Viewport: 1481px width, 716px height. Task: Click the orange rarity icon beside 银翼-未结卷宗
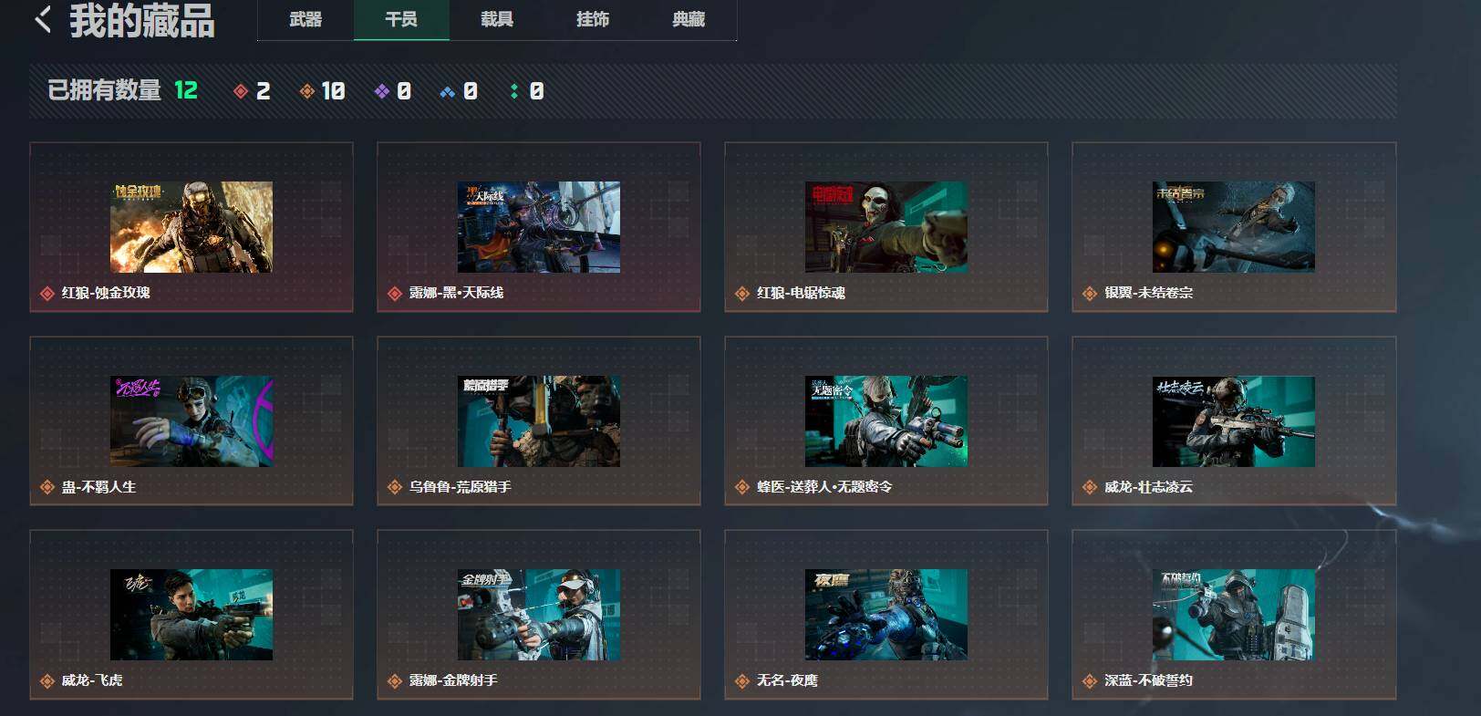point(1090,294)
